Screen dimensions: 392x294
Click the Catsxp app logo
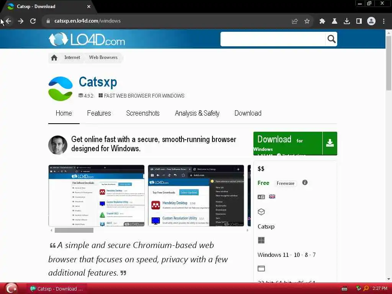pos(60,89)
